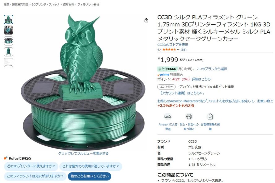
Task: Click the Amazon delivery truck icon
Action: 168,116
